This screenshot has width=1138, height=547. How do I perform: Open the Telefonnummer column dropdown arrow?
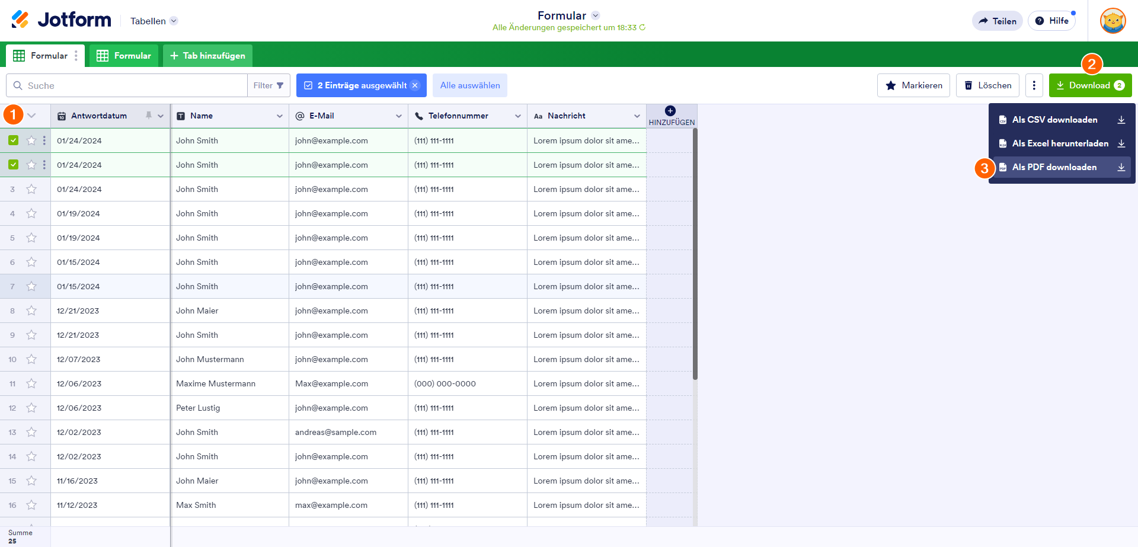518,116
